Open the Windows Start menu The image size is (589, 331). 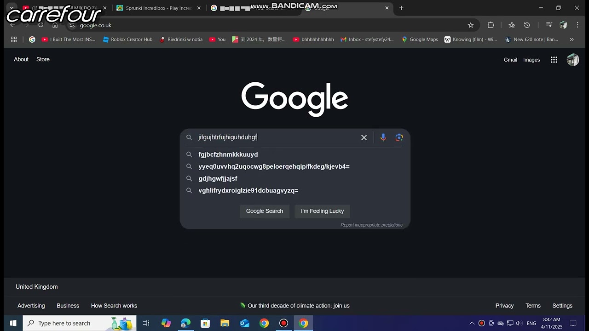[x=13, y=323]
